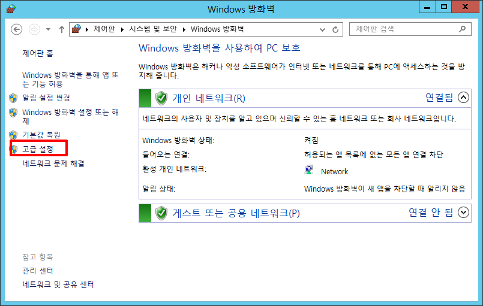Open 기본값 복원 link
This screenshot has width=483, height=306.
pyautogui.click(x=41, y=135)
